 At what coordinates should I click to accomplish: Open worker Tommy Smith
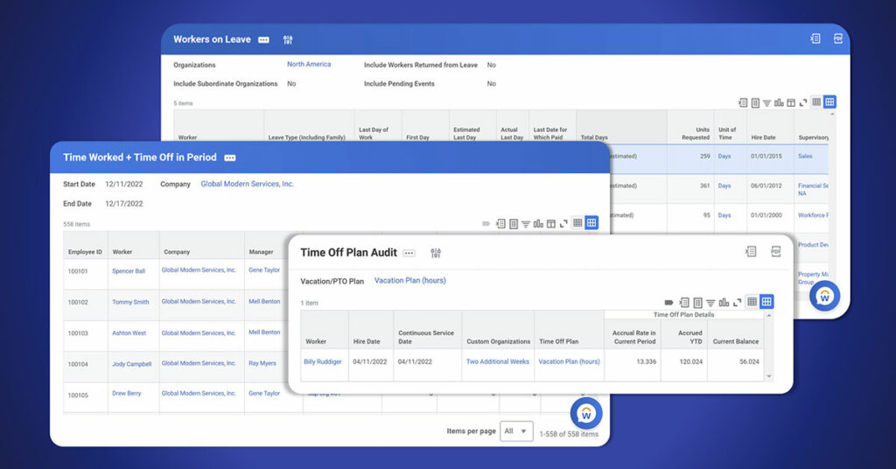(130, 302)
